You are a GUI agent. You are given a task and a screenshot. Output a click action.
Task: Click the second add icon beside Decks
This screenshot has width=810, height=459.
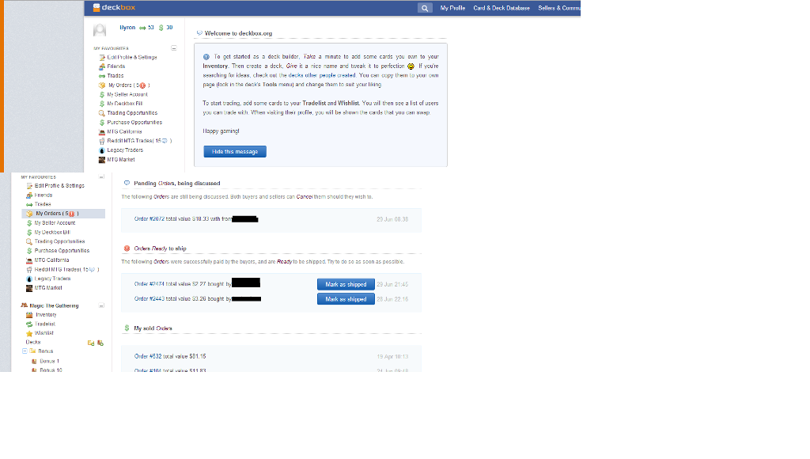100,343
